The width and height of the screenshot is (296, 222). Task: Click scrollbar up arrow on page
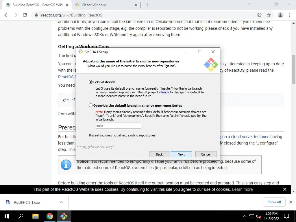coord(293,23)
